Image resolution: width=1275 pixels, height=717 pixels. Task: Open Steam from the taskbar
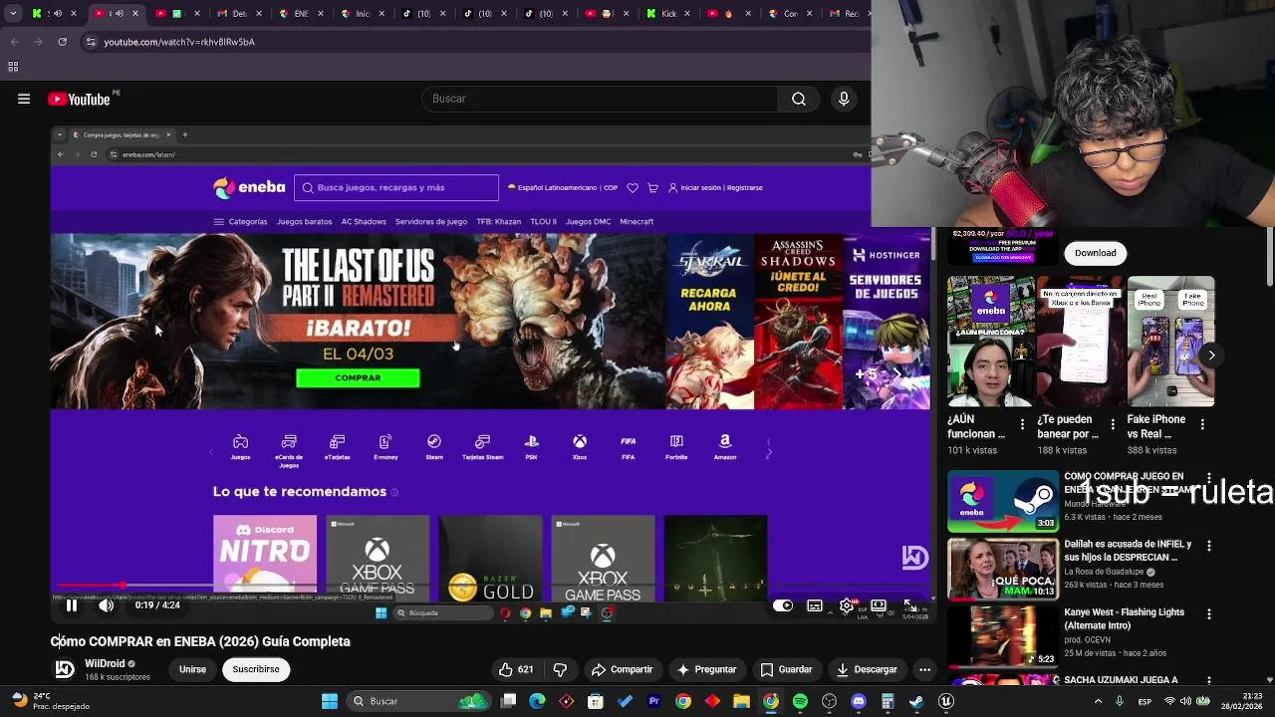point(916,701)
